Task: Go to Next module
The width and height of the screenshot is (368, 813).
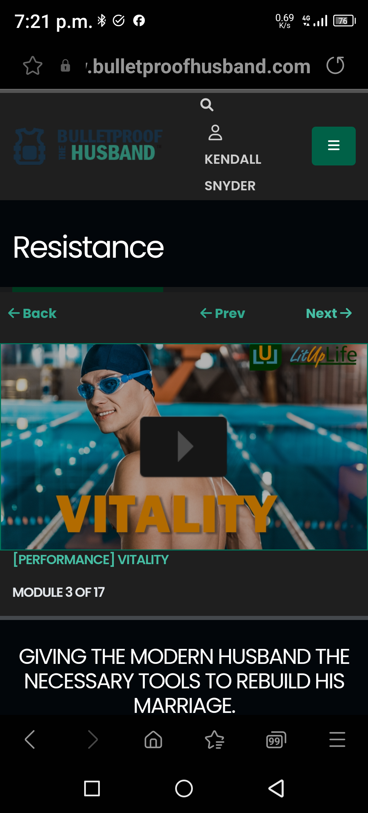Action: click(x=329, y=313)
